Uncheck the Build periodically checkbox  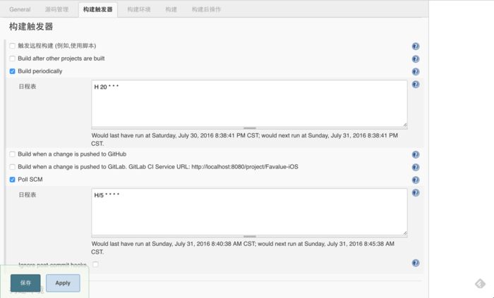12,71
